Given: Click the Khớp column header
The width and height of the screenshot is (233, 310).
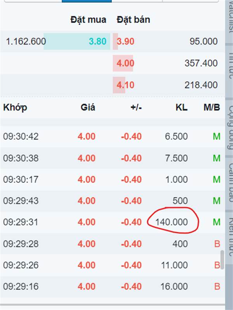Looking at the screenshot, I should tap(15, 108).
